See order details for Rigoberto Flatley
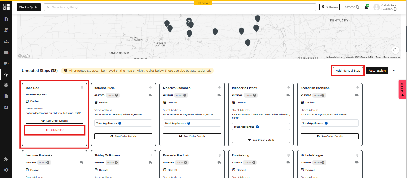Screen dimensions: 407x178 pyautogui.click(x=261, y=140)
